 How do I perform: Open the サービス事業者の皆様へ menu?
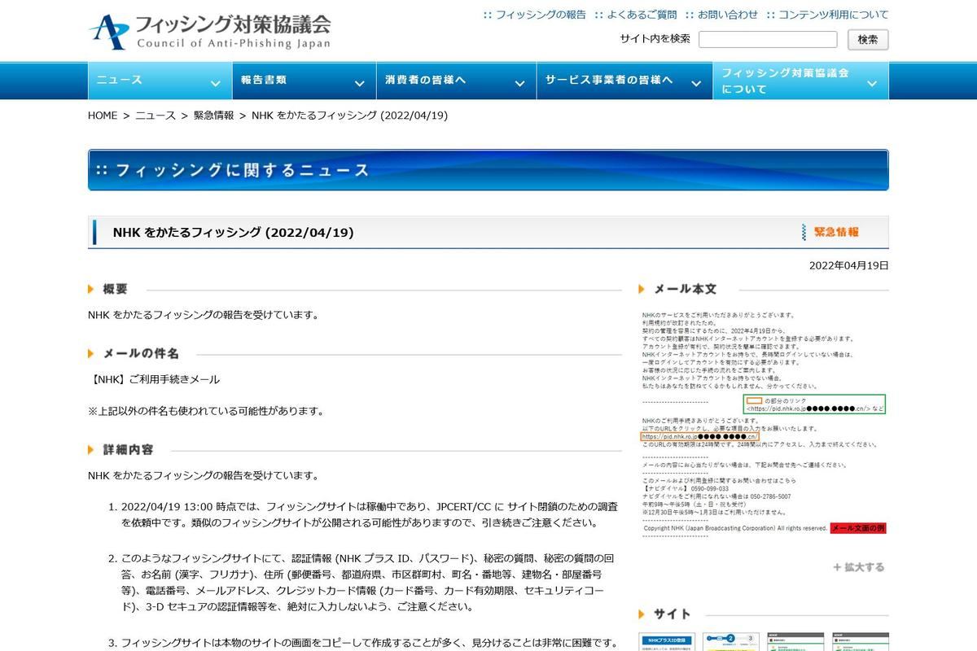point(624,81)
